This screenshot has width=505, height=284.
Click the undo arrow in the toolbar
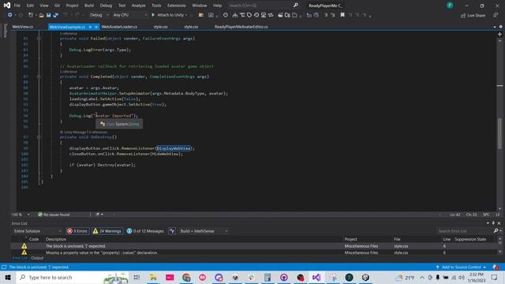65,15
